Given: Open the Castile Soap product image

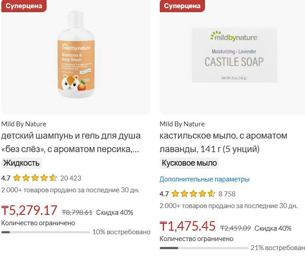Looking at the screenshot, I should pos(234,56).
